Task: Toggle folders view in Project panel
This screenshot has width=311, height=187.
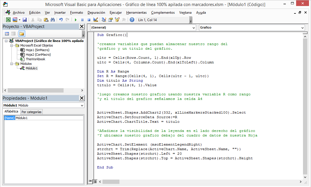Action: pos(22,34)
